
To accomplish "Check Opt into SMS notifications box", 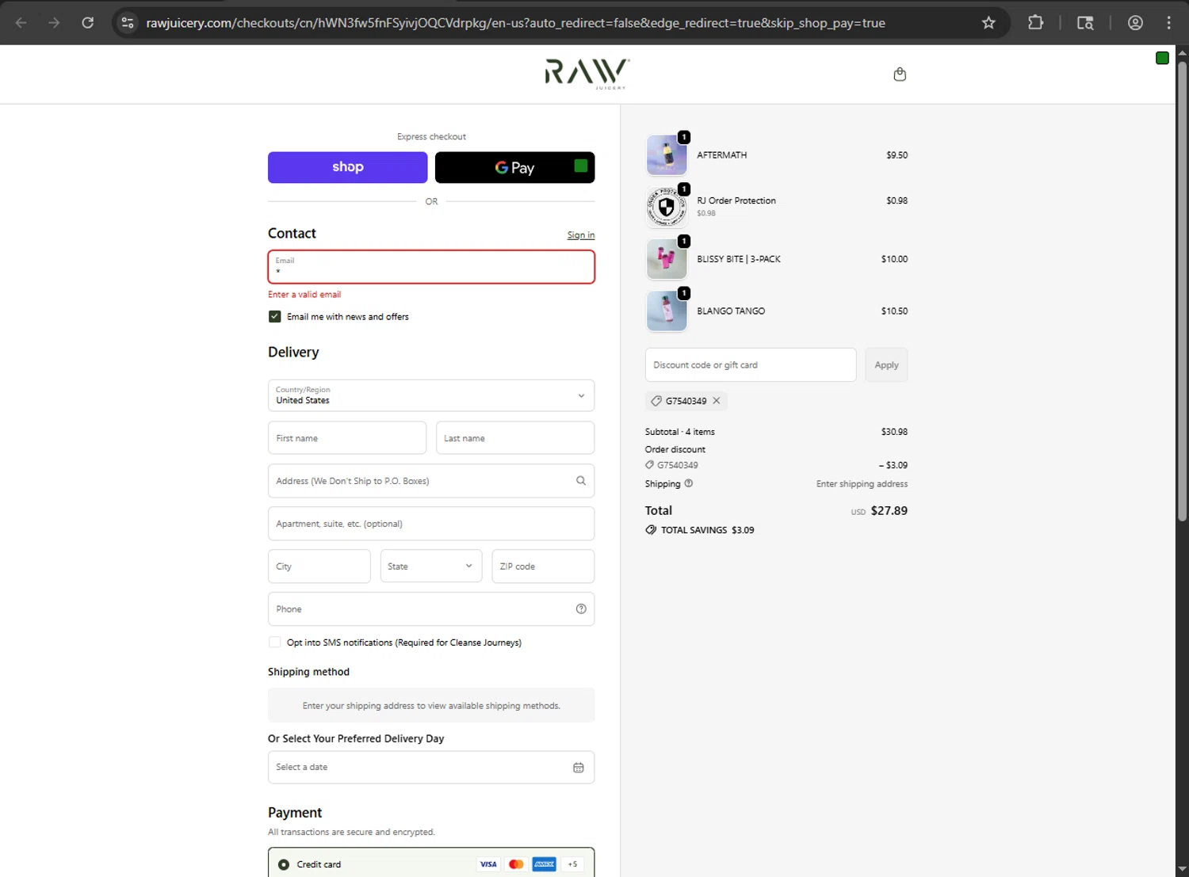I will coord(275,642).
